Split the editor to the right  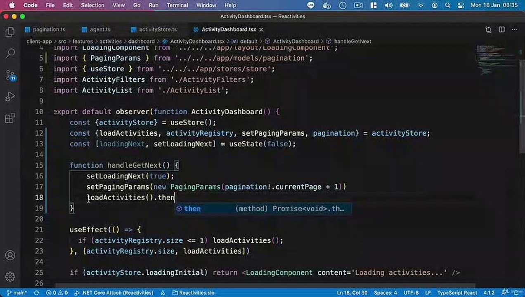[501, 30]
